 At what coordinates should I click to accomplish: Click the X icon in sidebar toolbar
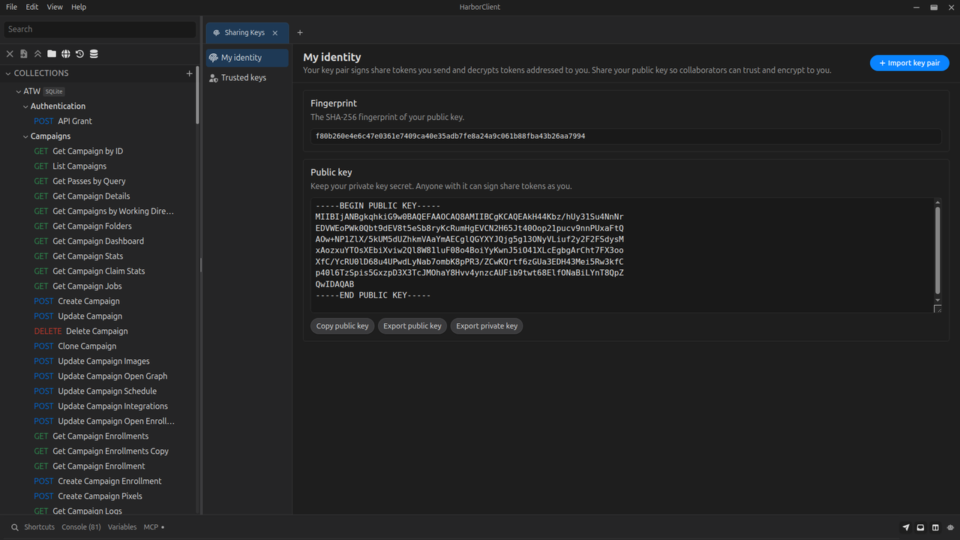[10, 54]
